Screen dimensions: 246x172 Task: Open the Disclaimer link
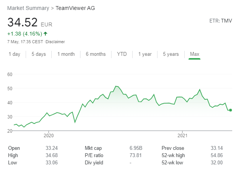pos(55,42)
